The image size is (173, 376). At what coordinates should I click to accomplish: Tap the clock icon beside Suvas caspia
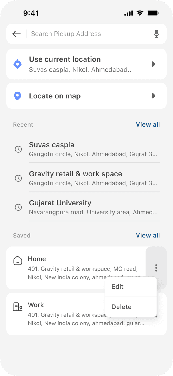[18, 149]
